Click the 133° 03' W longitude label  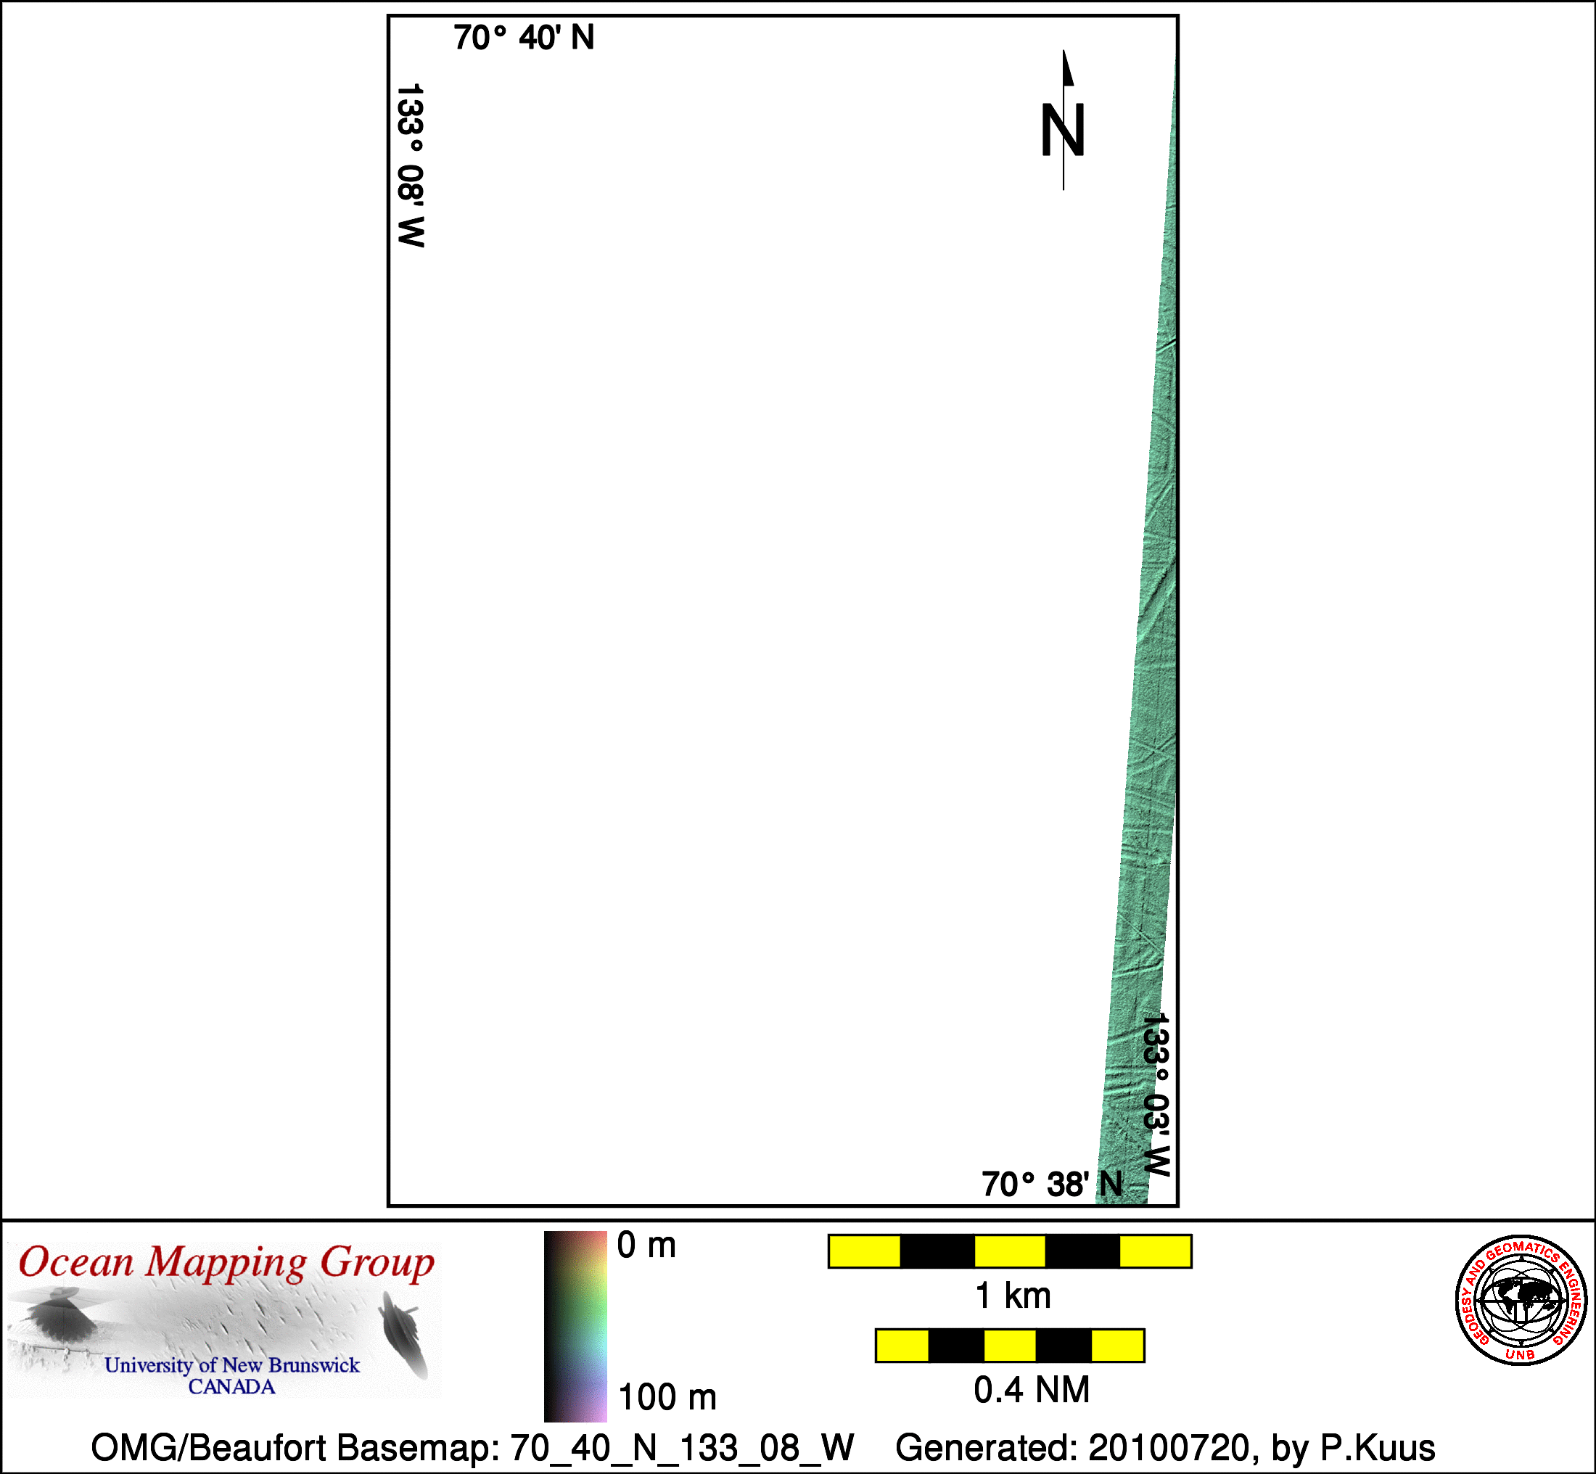tap(1156, 1095)
